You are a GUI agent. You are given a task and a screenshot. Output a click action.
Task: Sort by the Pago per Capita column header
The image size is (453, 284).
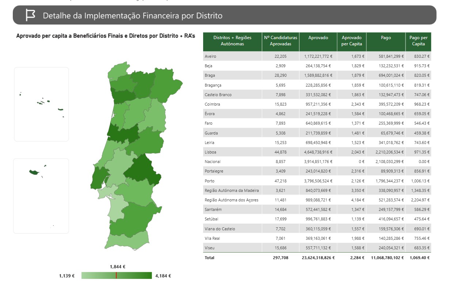pyautogui.click(x=418, y=41)
